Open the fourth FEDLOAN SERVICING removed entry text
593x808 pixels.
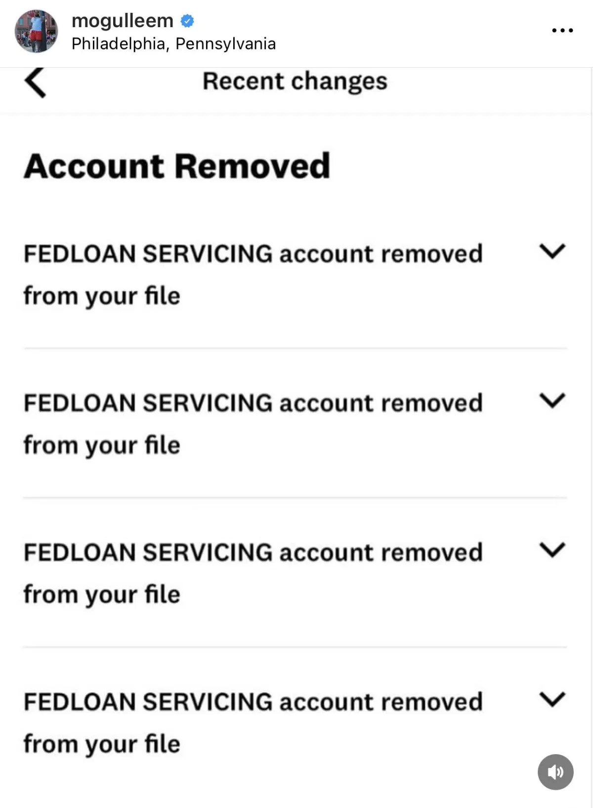pyautogui.click(x=253, y=723)
